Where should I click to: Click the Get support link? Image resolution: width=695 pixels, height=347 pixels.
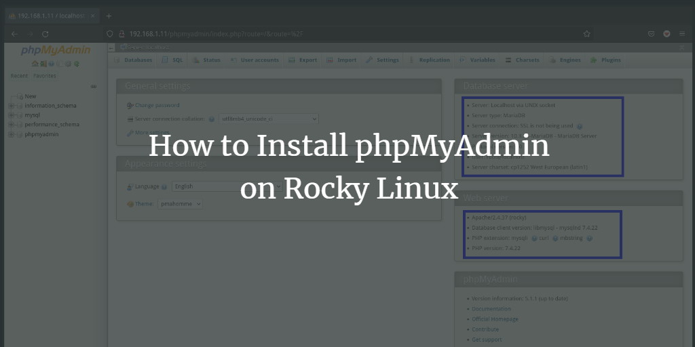(x=487, y=340)
